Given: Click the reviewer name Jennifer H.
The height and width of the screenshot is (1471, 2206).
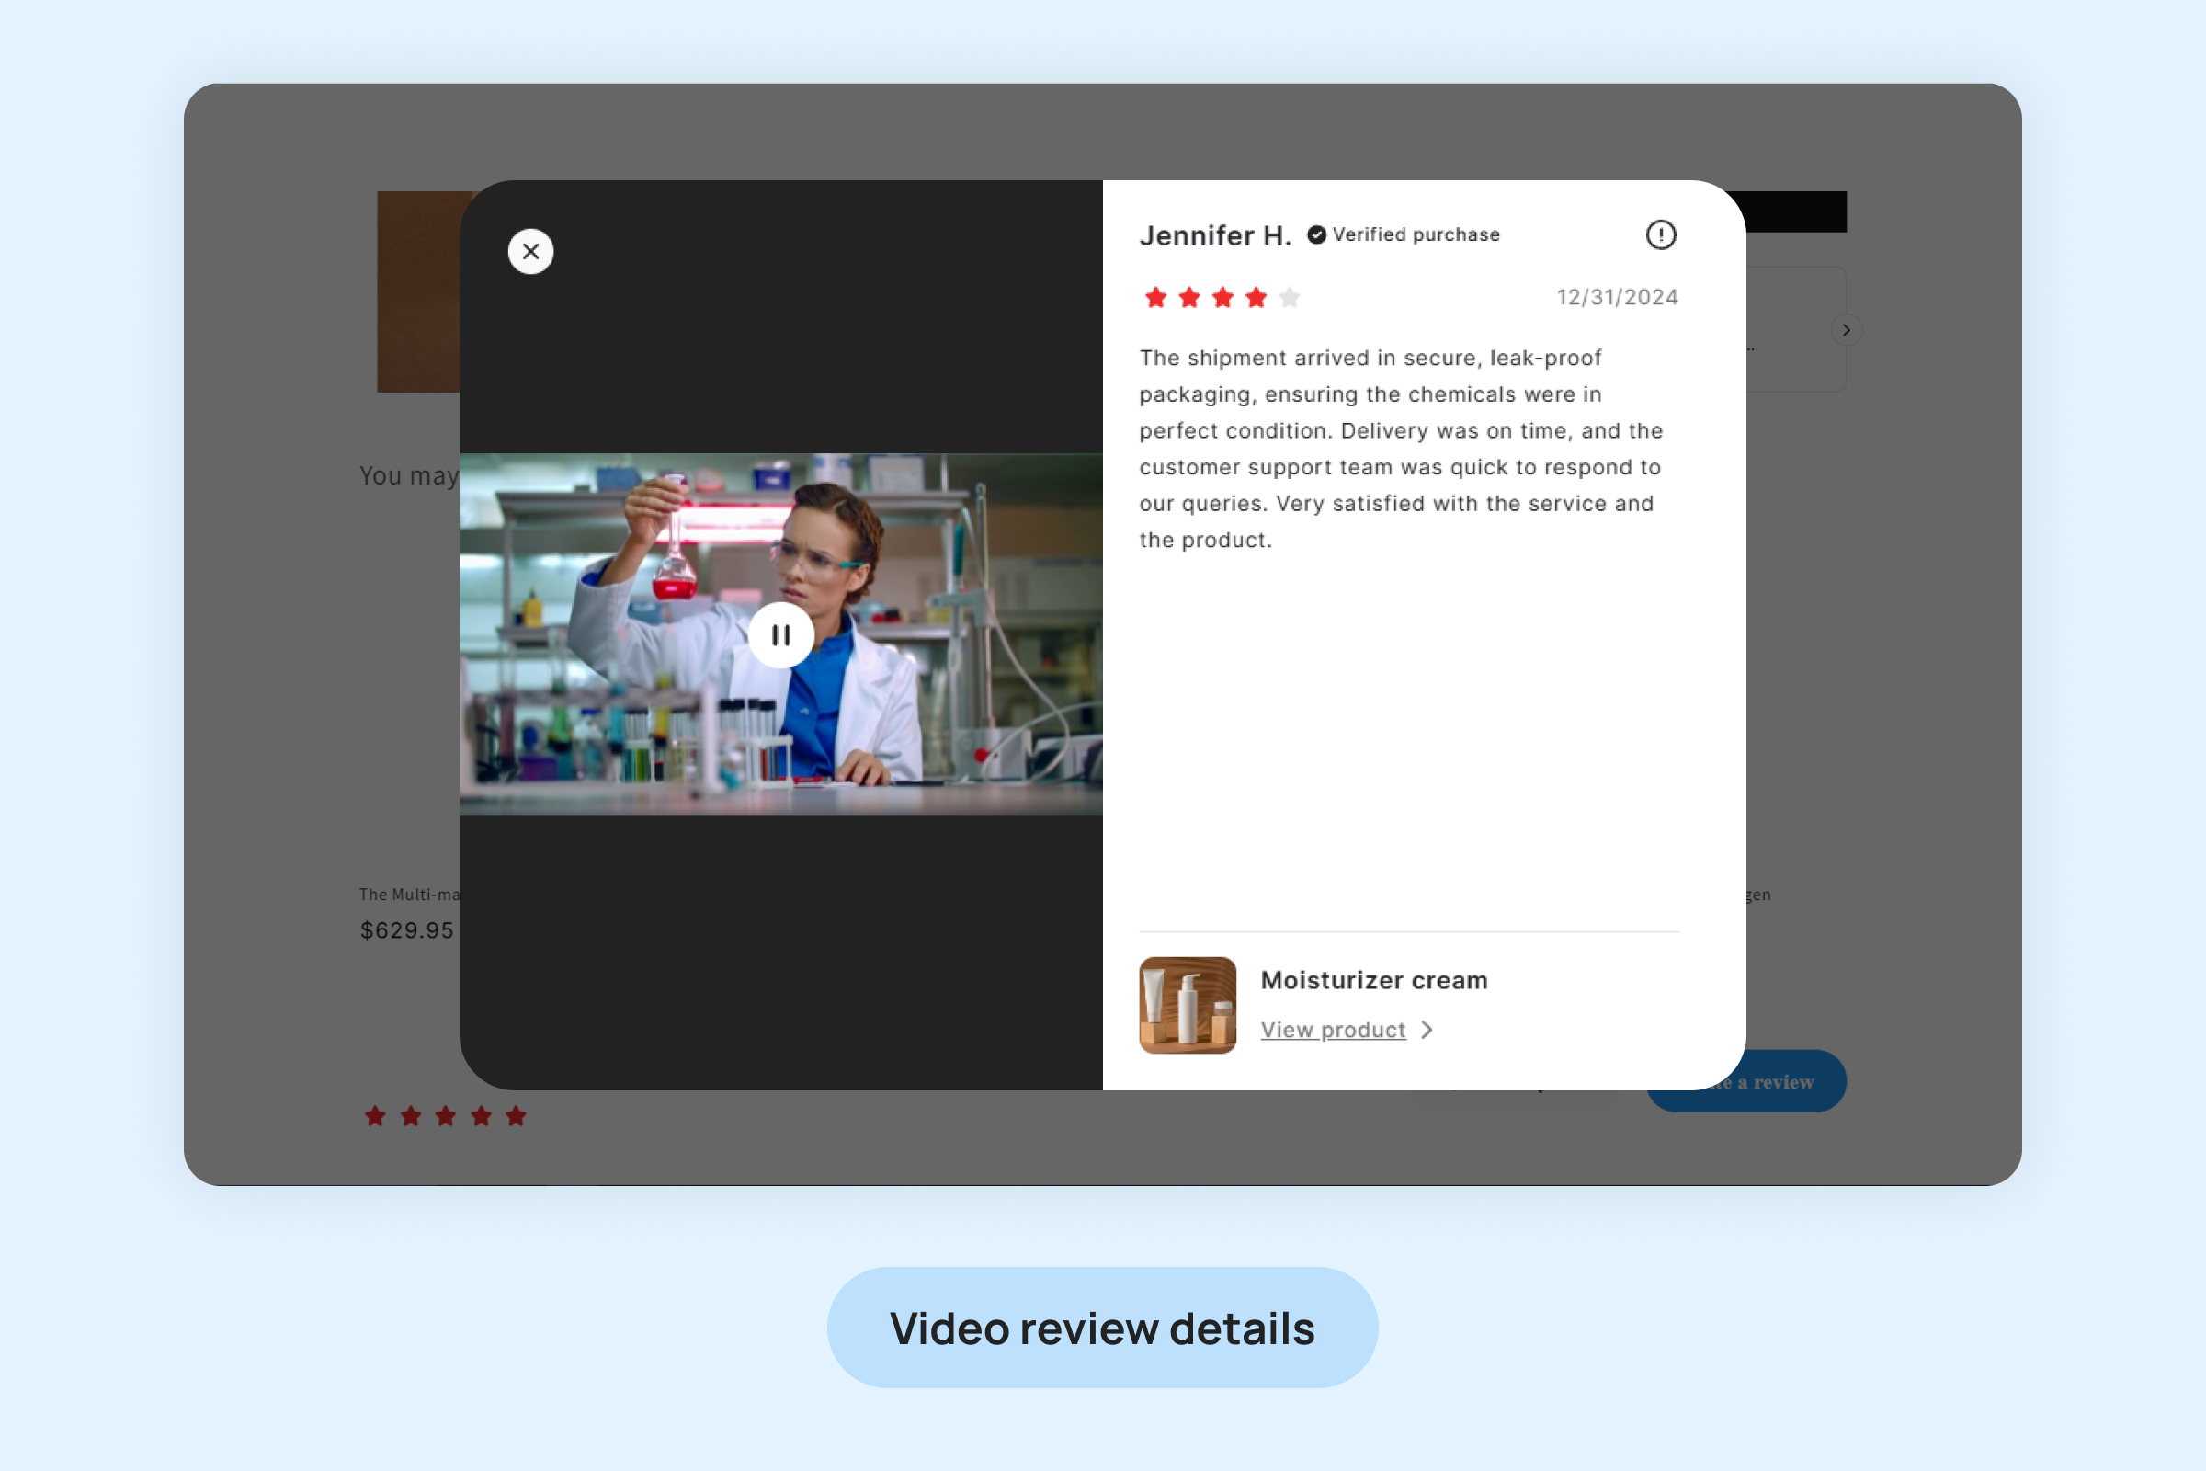Looking at the screenshot, I should (1214, 235).
